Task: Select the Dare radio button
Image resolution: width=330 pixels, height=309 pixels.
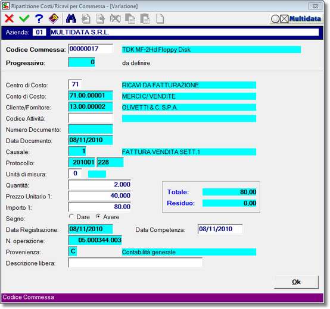Action: 71,216
